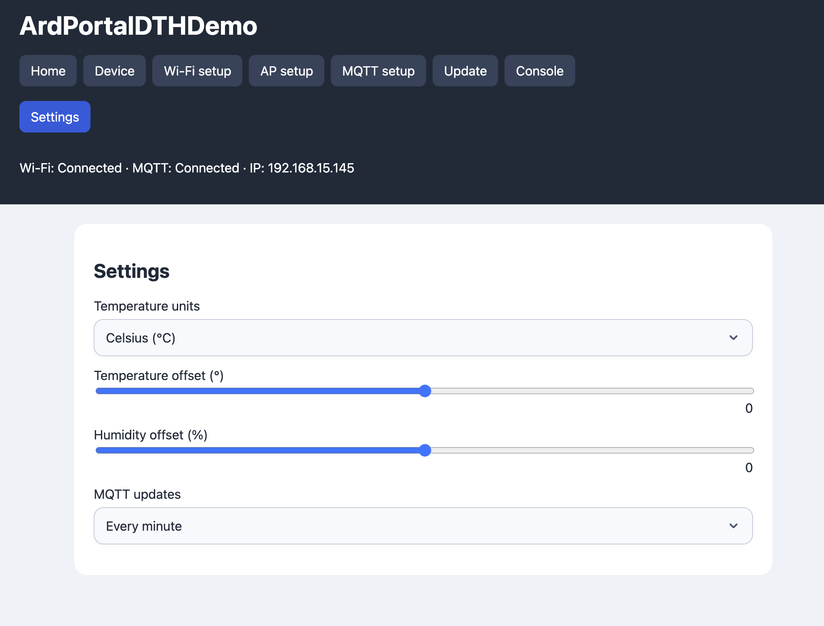Click the Humidity offset value 0
The width and height of the screenshot is (824, 626).
(x=749, y=468)
